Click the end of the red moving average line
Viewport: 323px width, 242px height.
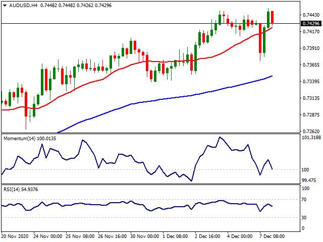(272, 28)
